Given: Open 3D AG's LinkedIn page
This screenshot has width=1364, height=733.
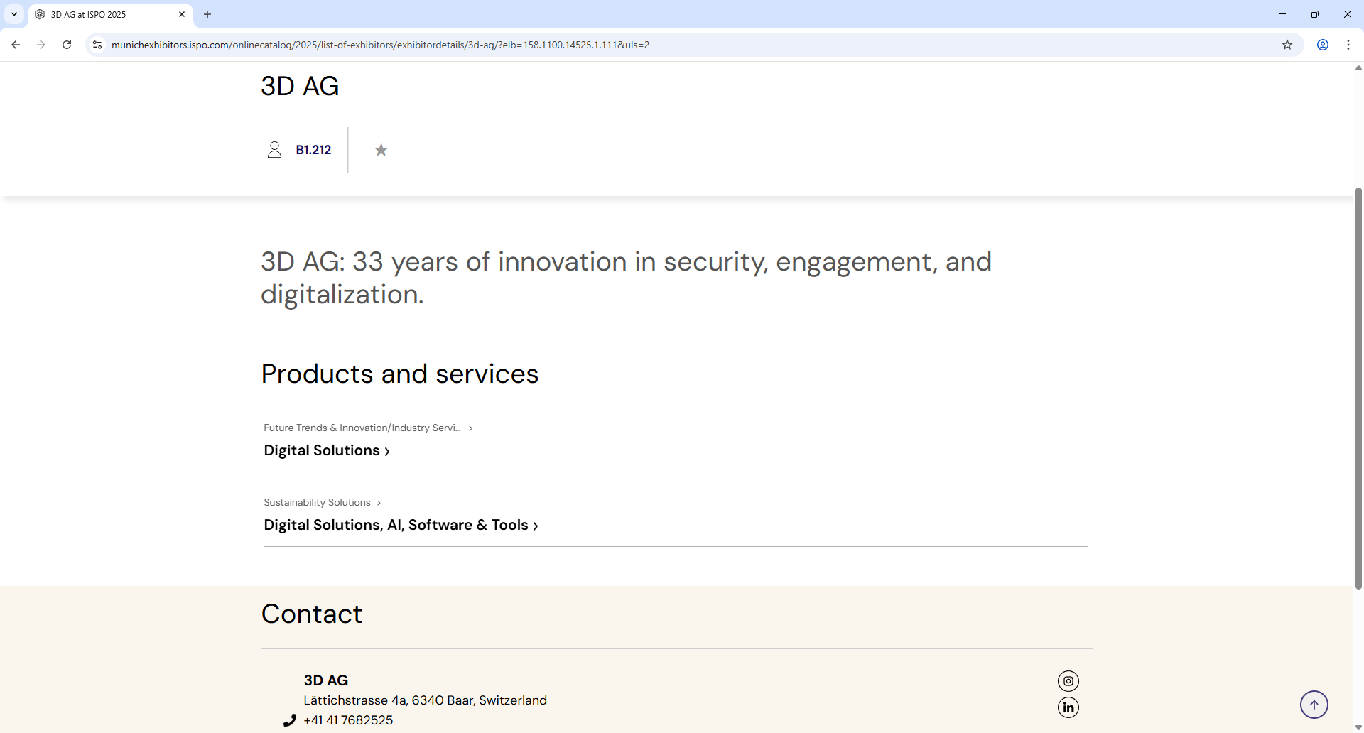Looking at the screenshot, I should click(x=1068, y=707).
